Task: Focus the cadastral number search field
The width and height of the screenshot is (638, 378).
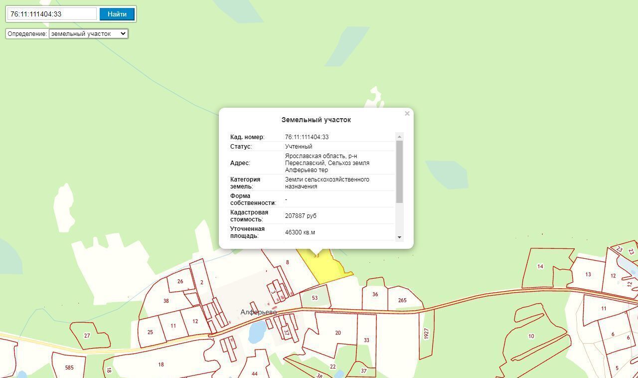Action: pyautogui.click(x=52, y=14)
